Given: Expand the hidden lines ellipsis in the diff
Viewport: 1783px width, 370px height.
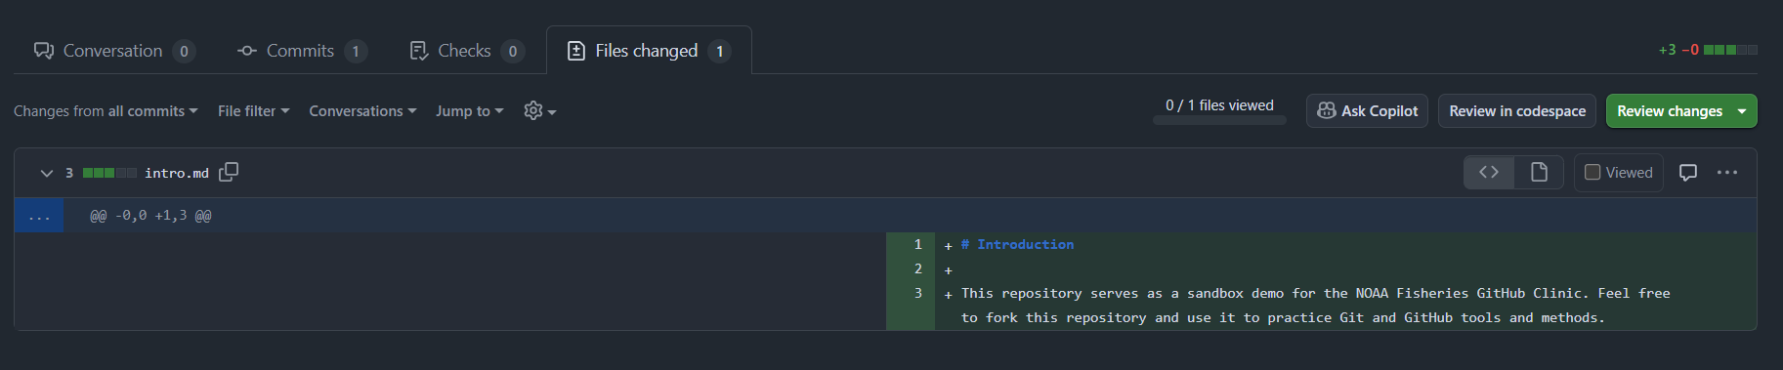Looking at the screenshot, I should tap(39, 216).
